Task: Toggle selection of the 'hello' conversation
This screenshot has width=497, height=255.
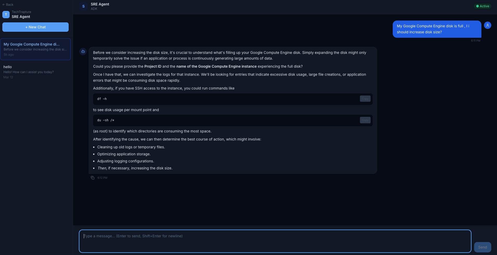Action: click(35, 72)
